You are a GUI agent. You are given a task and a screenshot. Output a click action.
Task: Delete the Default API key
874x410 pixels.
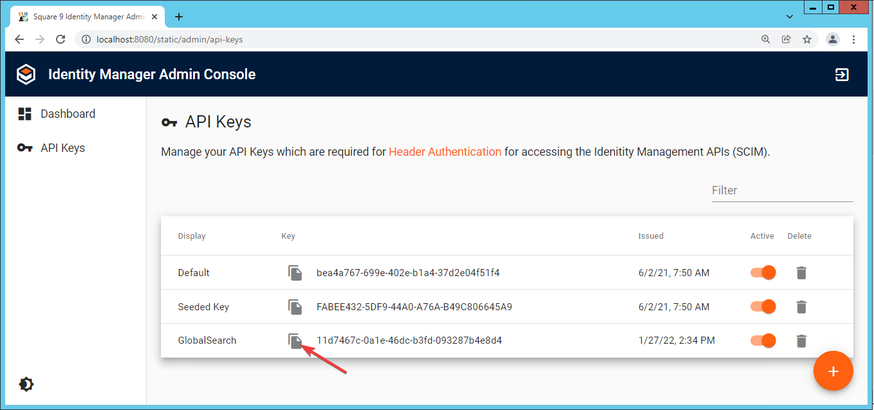(801, 273)
